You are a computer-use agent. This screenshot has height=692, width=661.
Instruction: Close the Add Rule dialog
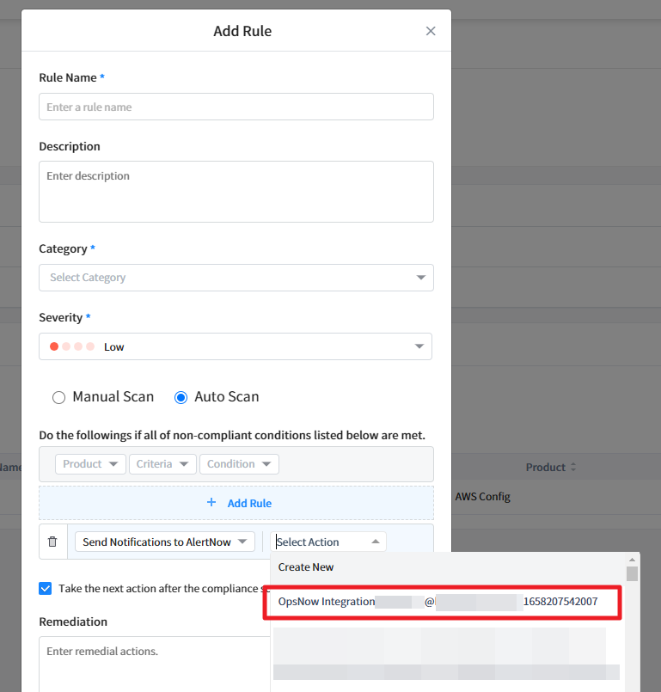tap(431, 31)
